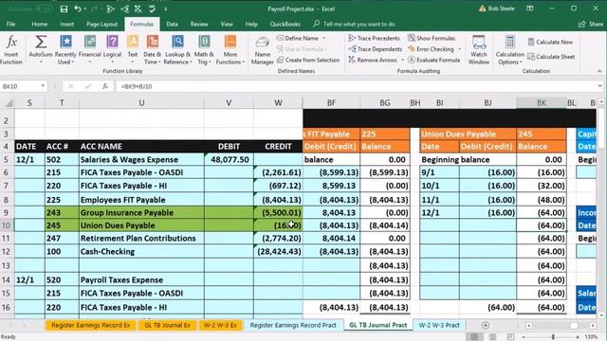
Task: Click Create from Selection
Action: [308, 60]
